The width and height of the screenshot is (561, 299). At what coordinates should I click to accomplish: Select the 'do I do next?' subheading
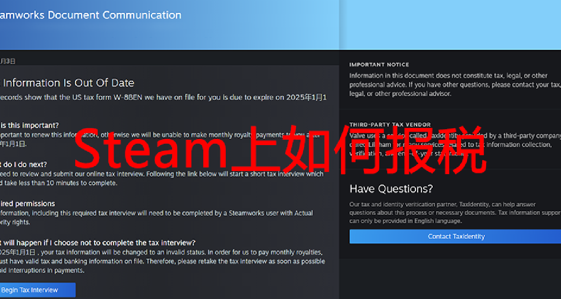pos(23,164)
